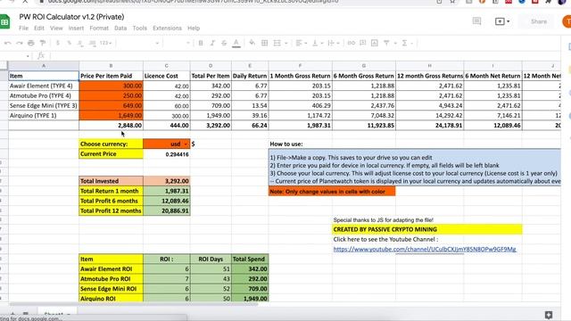
Task: Select the 'Choose currency:' label cell
Action: tap(111, 144)
